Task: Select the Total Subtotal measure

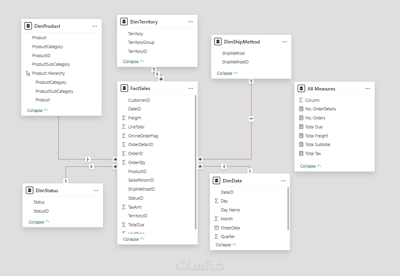Action: coord(318,144)
